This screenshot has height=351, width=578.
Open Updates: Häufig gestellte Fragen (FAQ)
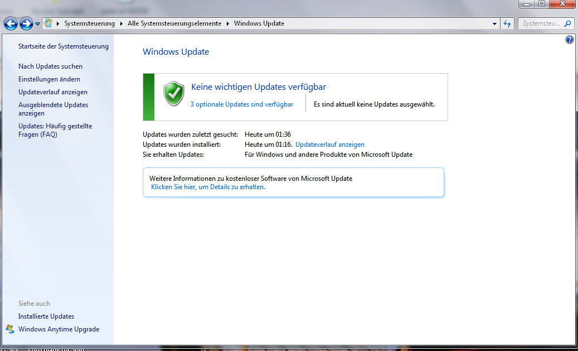coord(55,130)
